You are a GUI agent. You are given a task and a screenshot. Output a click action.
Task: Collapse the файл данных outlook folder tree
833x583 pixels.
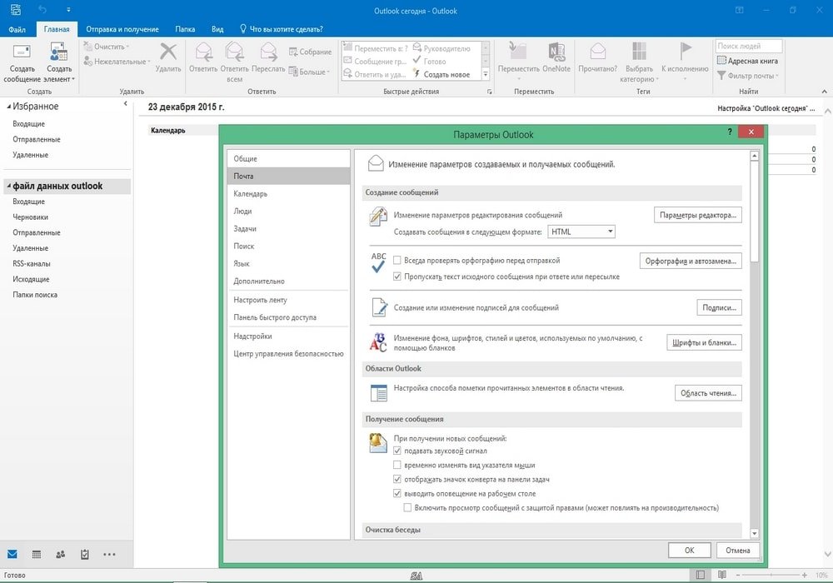click(7, 187)
